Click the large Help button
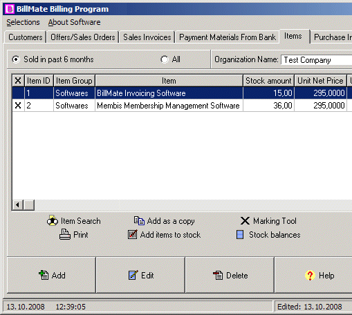The width and height of the screenshot is (352, 315). (x=314, y=275)
